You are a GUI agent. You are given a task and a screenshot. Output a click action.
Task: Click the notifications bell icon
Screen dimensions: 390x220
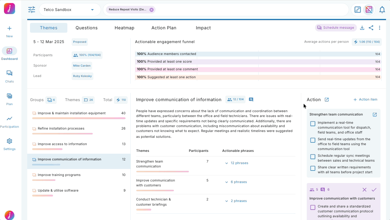coord(382,10)
